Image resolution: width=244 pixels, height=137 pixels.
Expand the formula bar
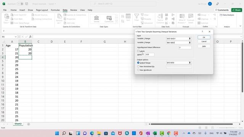click(x=241, y=37)
